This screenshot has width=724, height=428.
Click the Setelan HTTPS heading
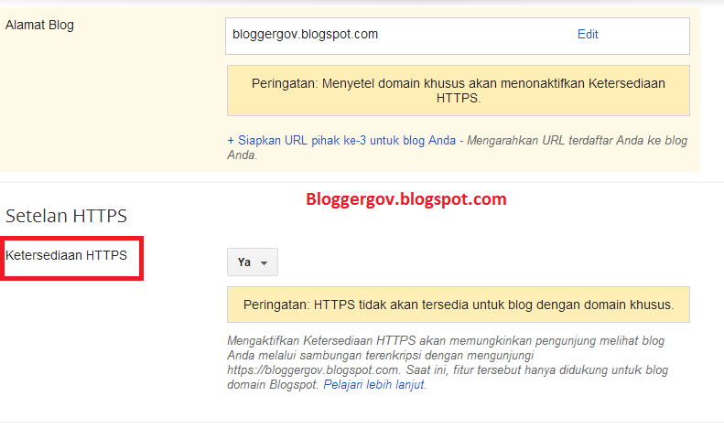66,216
